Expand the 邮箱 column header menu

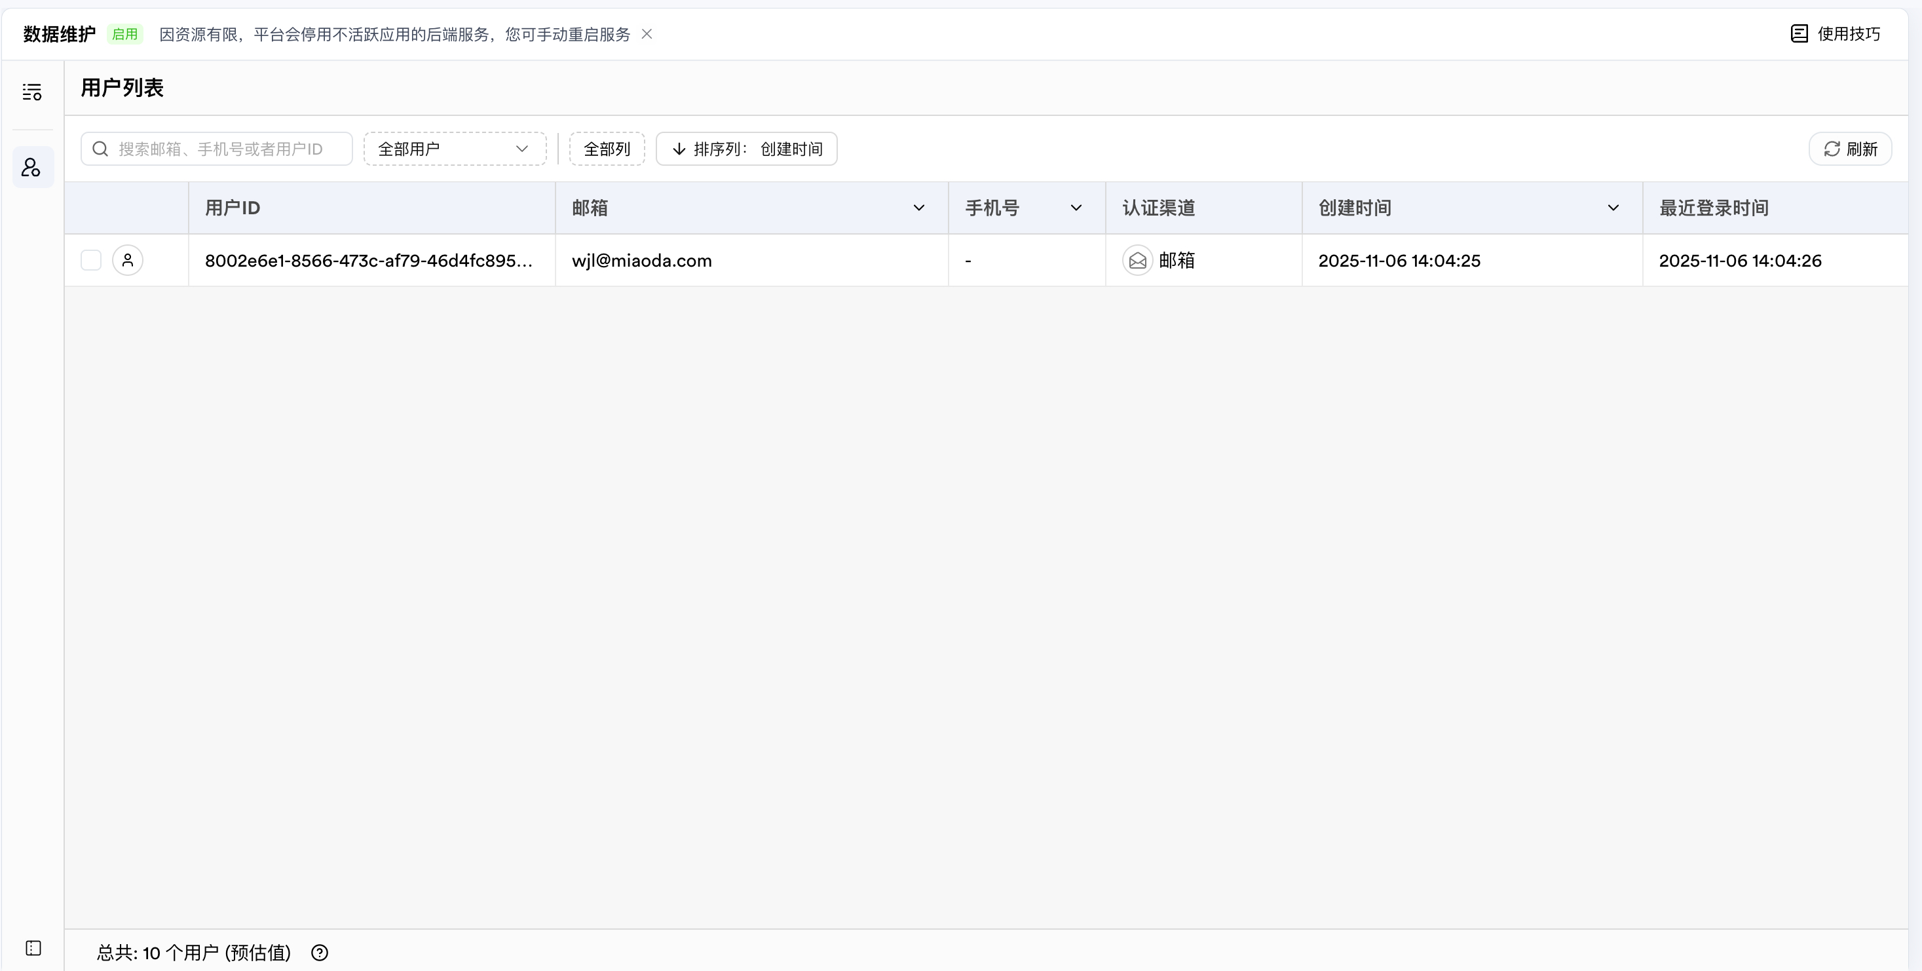[918, 208]
